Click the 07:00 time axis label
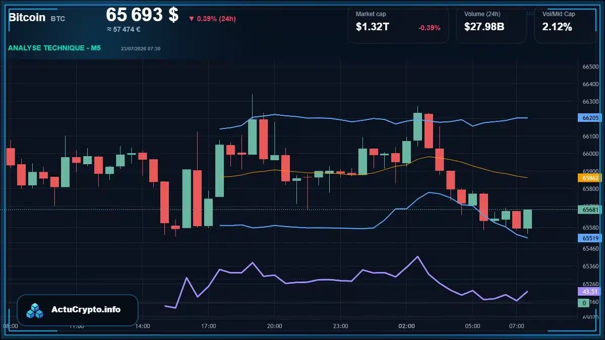 point(517,326)
